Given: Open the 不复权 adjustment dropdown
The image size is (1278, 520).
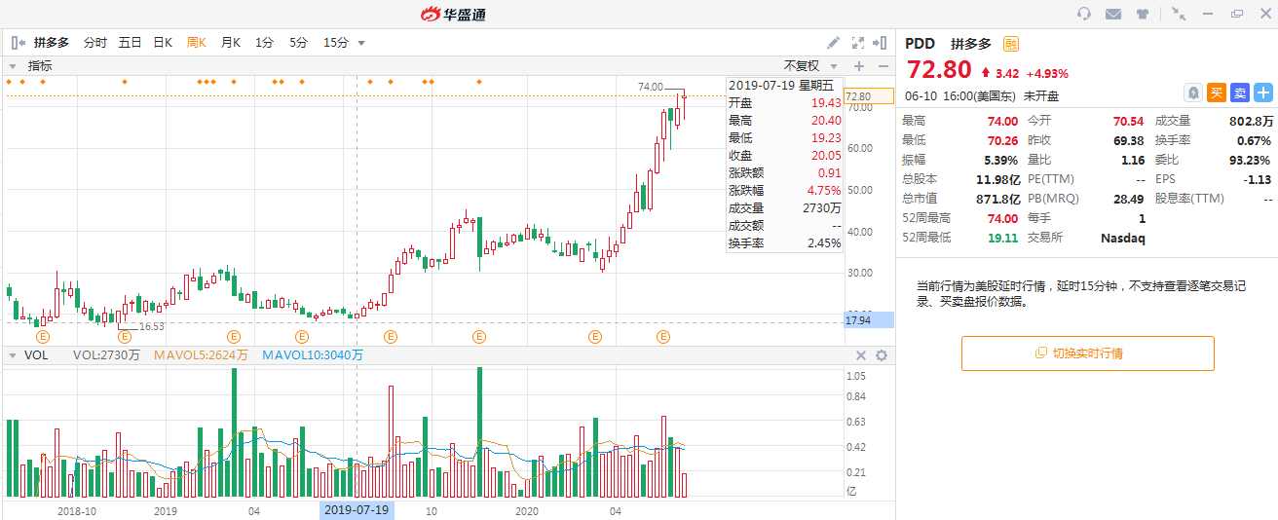Looking at the screenshot, I should point(808,66).
